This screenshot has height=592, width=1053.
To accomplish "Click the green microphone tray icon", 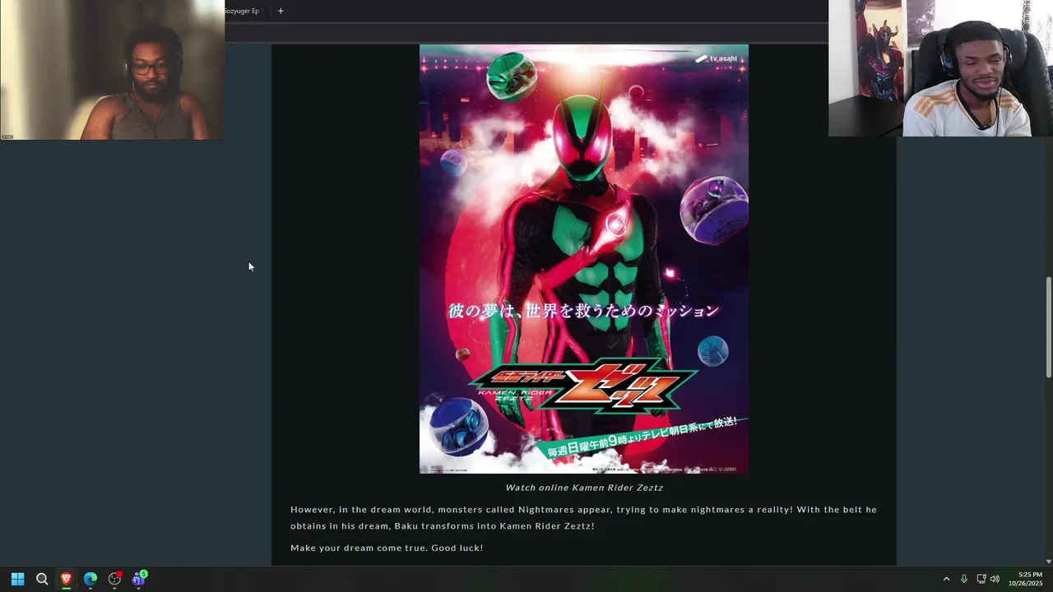I will [x=964, y=579].
